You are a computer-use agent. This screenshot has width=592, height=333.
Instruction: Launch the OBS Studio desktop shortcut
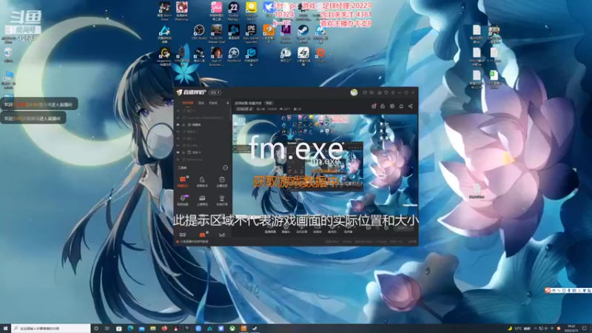click(x=199, y=33)
